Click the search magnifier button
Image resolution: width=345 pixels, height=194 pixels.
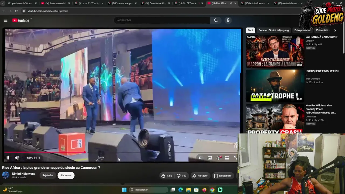click(x=216, y=20)
